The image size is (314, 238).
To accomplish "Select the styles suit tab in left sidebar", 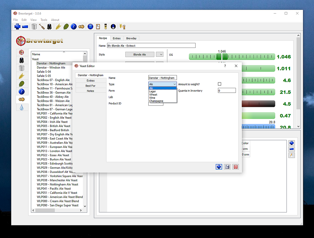I will click(x=22, y=60).
